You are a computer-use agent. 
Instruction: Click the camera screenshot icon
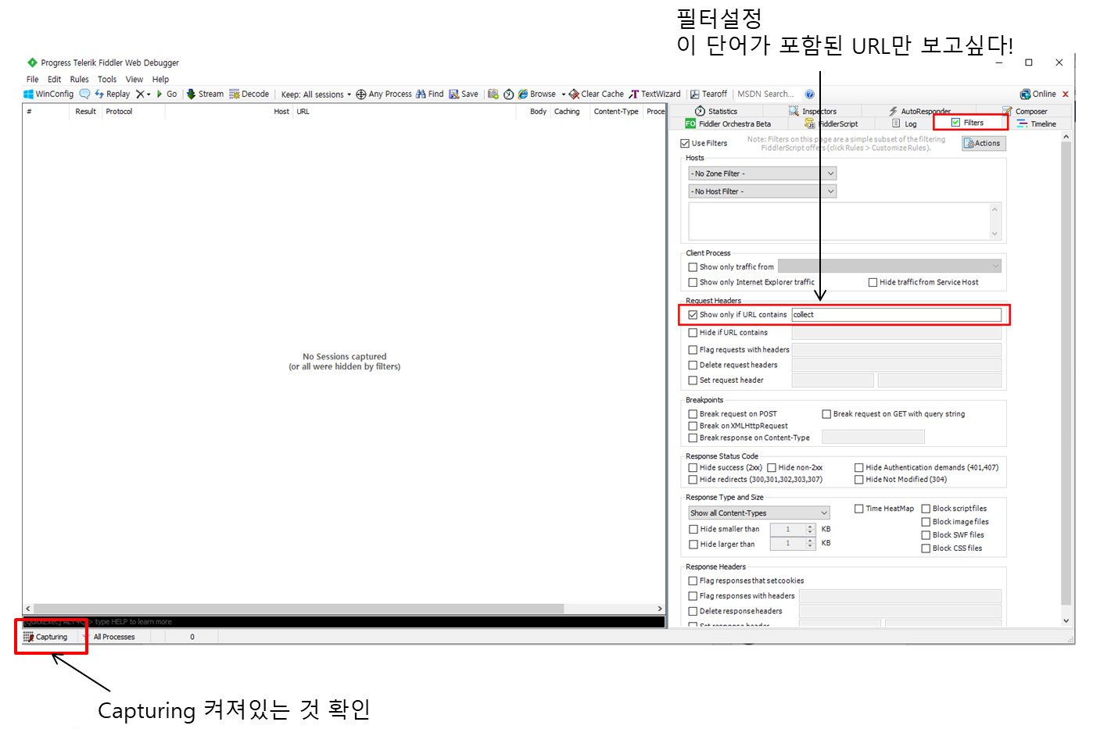click(x=493, y=94)
